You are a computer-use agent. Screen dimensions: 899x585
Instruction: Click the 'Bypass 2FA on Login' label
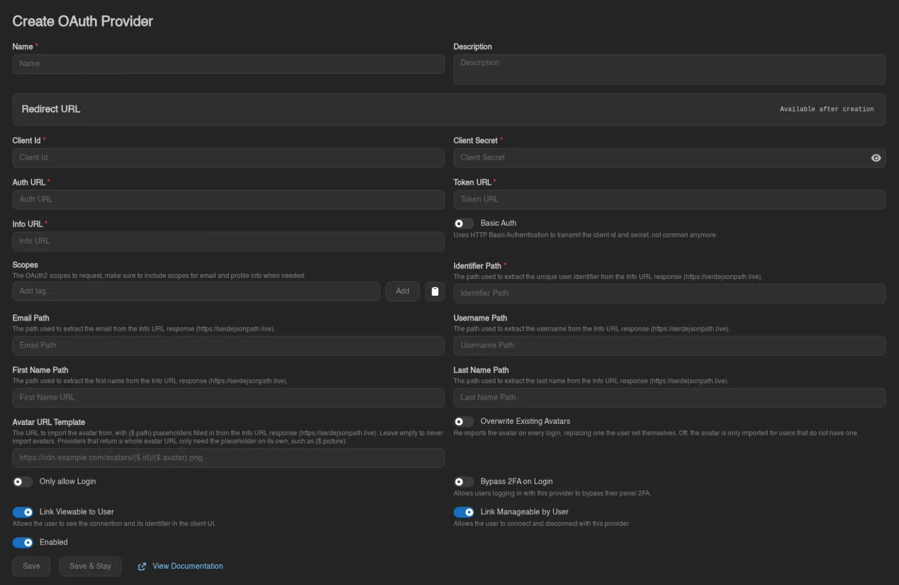516,482
